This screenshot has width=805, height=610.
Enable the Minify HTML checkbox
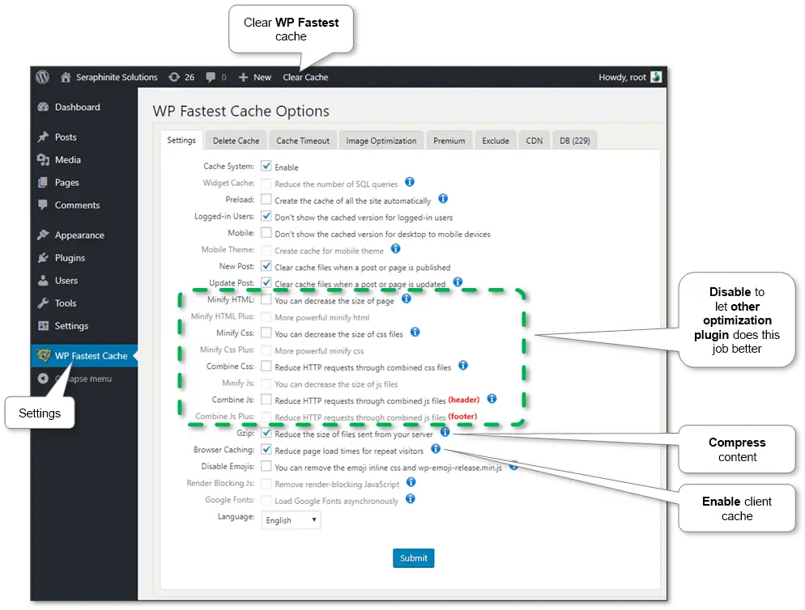[266, 299]
